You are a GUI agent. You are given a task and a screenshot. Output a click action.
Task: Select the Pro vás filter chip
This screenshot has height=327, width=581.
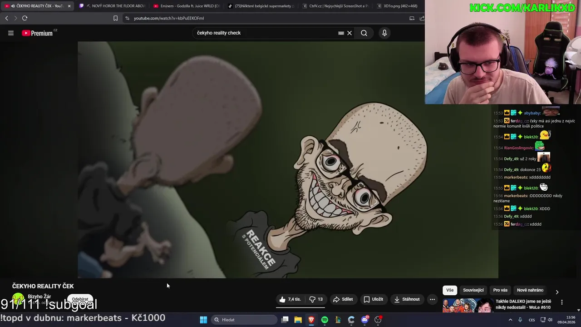click(x=500, y=290)
